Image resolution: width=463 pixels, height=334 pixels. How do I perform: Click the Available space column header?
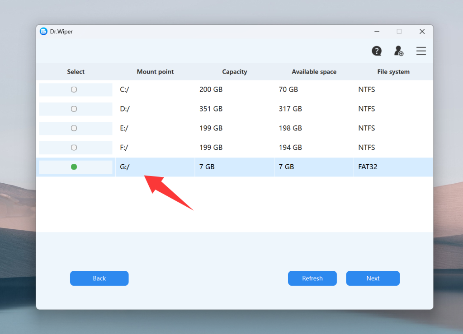click(x=314, y=71)
